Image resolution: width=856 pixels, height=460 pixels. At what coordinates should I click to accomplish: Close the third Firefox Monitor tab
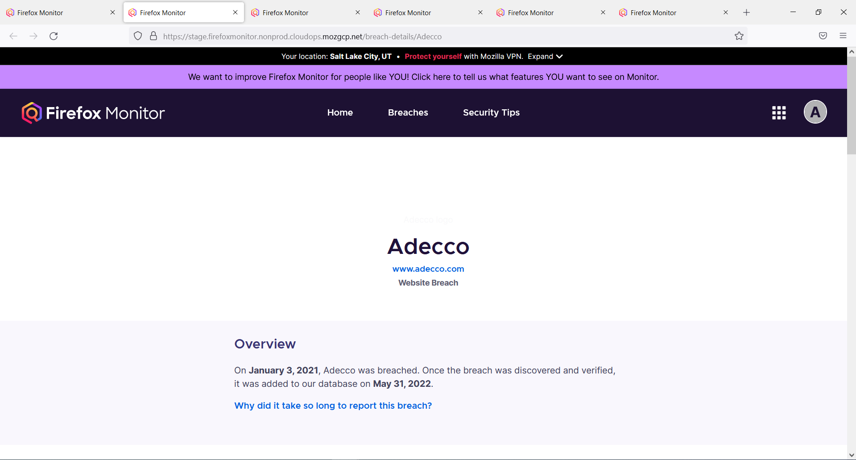358,12
